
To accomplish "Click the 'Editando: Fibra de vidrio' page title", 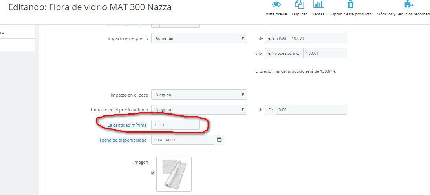I will 90,7.
